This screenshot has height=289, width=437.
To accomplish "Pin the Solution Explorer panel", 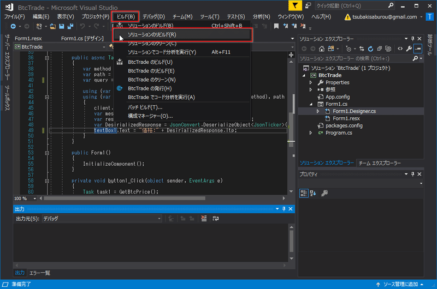I will pyautogui.click(x=413, y=39).
